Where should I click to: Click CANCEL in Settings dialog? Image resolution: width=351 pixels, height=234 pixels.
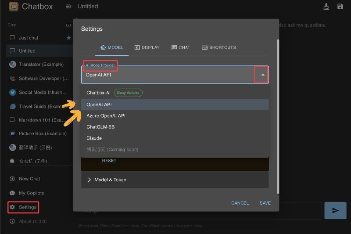[x=240, y=203]
